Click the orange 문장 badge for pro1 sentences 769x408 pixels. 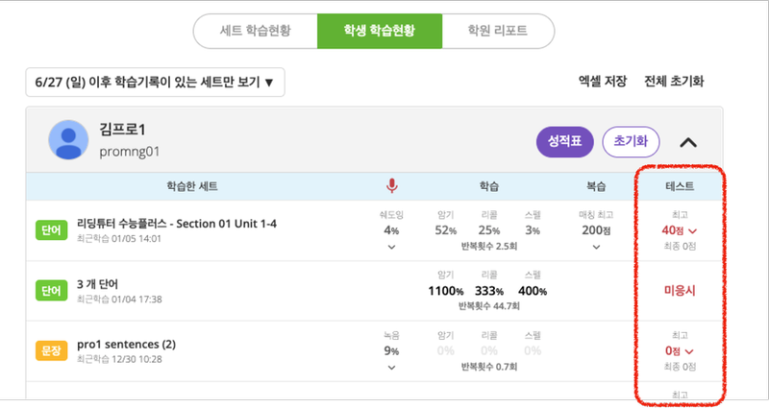[x=52, y=350]
